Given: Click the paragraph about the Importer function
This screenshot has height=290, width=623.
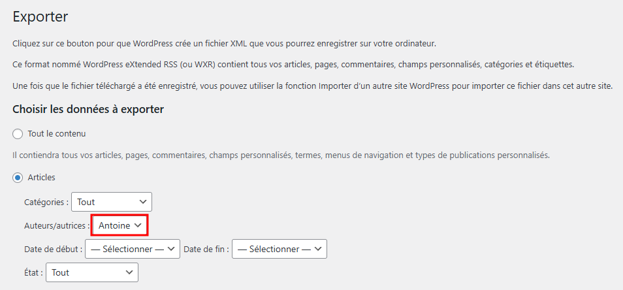Looking at the screenshot, I should (312, 86).
